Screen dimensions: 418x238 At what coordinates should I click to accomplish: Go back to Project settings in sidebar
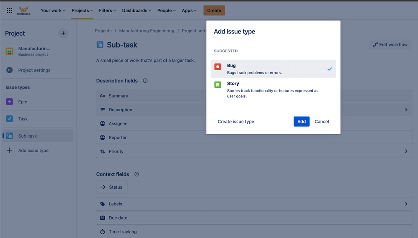pos(38,70)
